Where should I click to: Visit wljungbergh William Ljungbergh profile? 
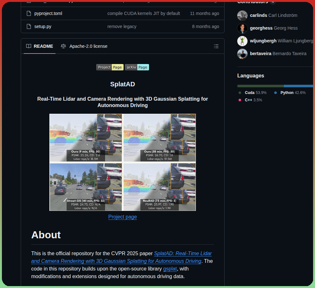point(282,41)
